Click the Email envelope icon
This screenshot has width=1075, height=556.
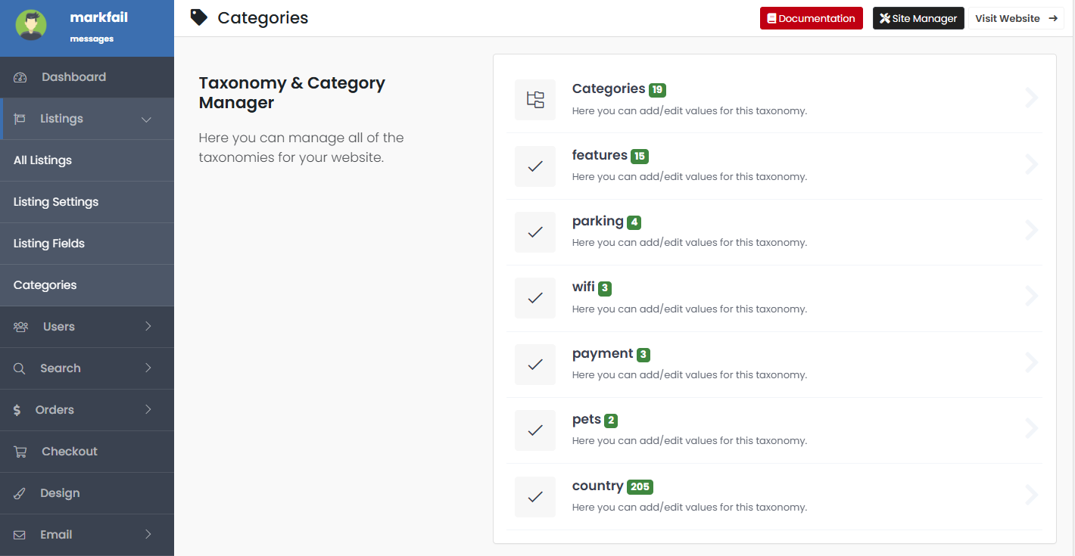coord(20,535)
